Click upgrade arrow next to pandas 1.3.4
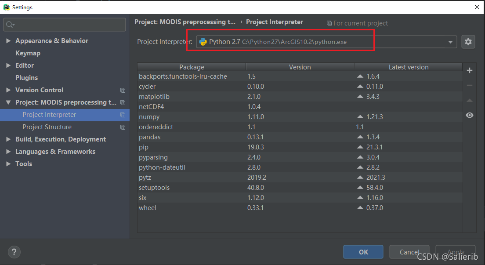Image resolution: width=485 pixels, height=265 pixels. (360, 137)
